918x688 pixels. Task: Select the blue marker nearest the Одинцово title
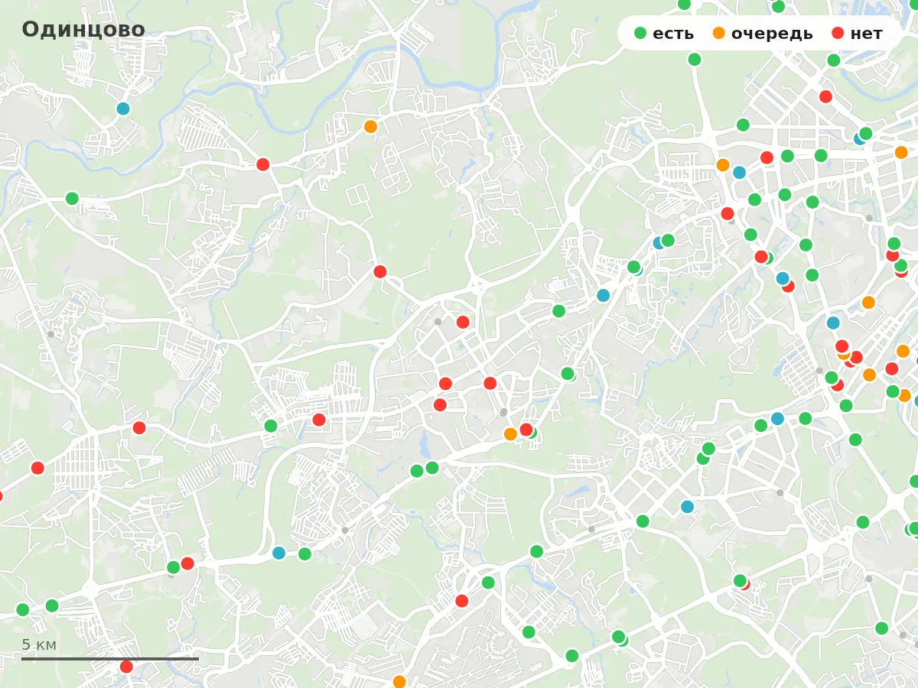point(123,109)
